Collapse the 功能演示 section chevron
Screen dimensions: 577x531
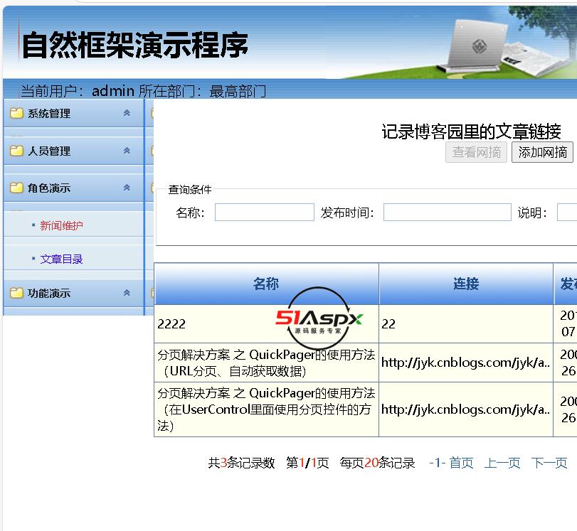[x=127, y=293]
